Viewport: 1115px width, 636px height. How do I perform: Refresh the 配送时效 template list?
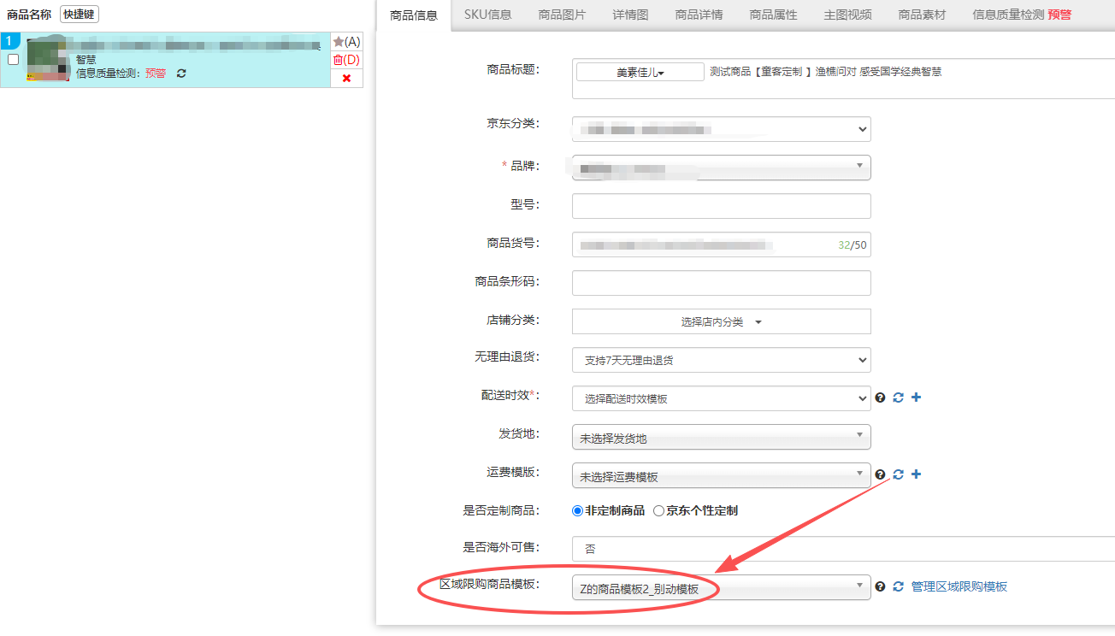(898, 397)
